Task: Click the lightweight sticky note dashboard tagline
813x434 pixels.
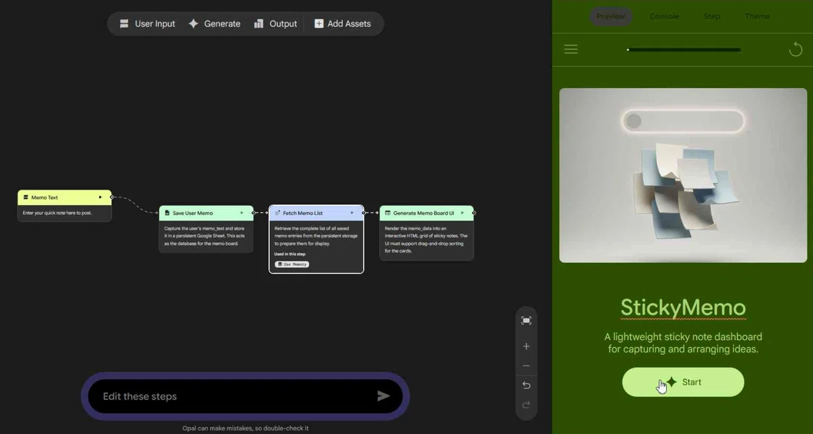Action: pos(683,343)
